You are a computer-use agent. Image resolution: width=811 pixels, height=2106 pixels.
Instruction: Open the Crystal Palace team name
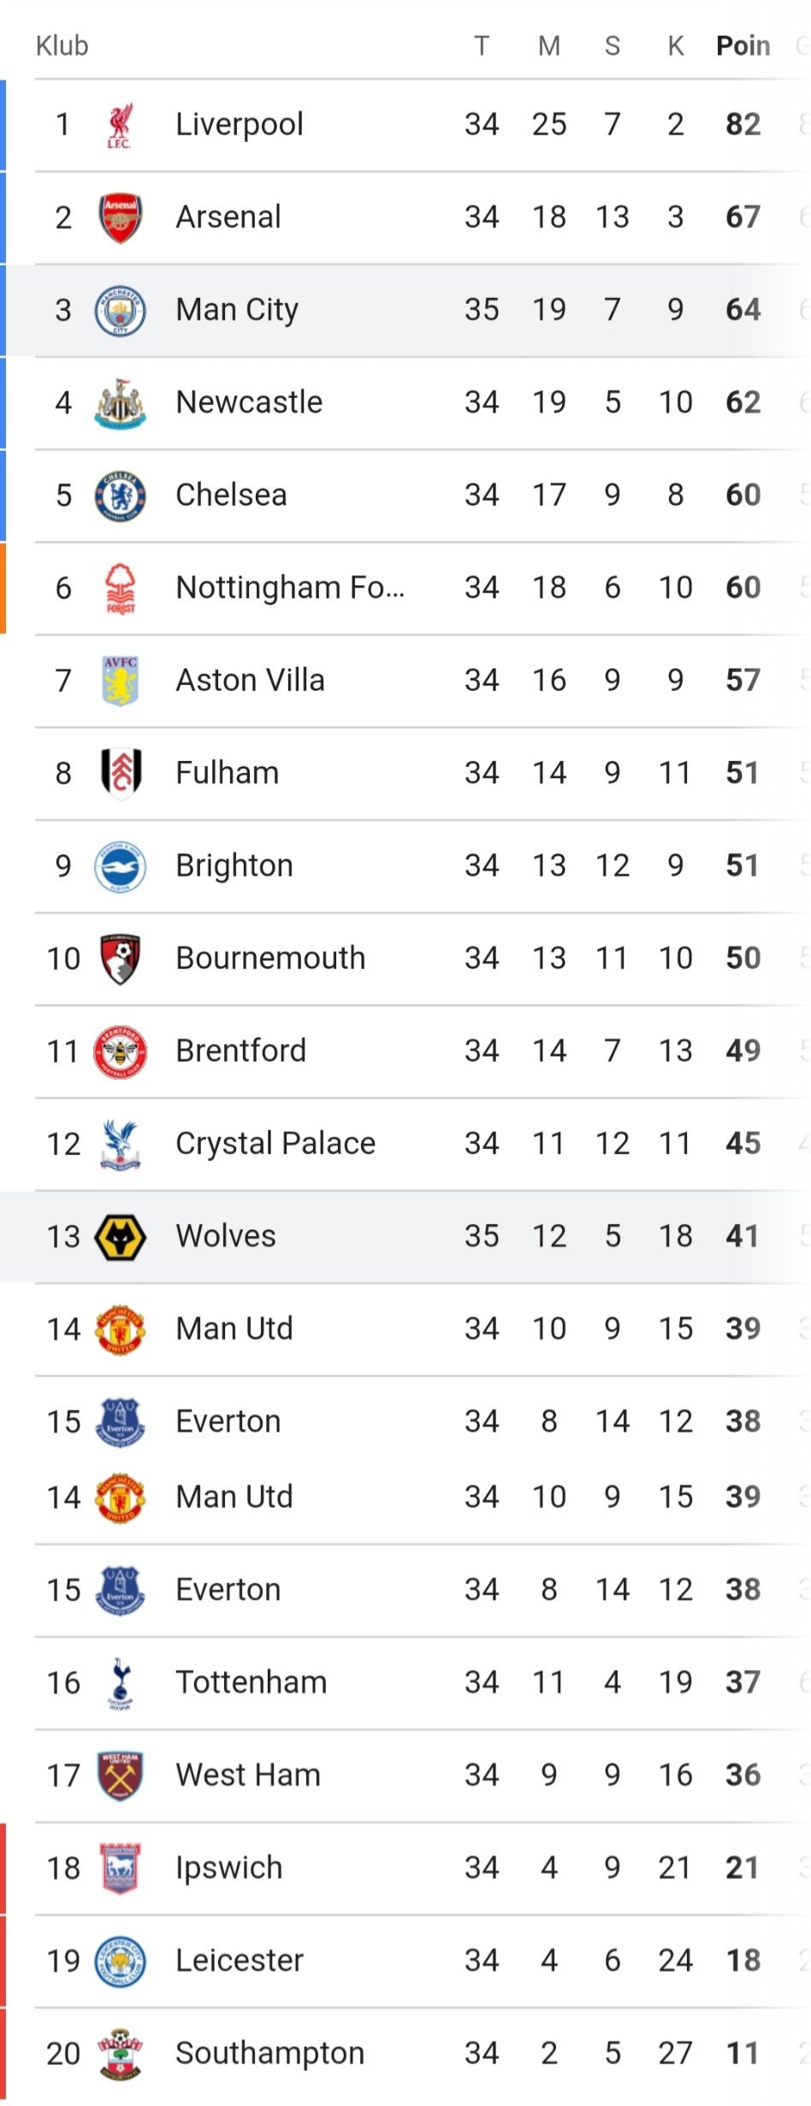click(275, 1144)
